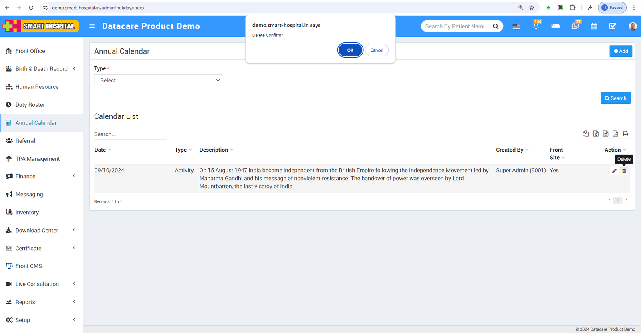Open language flag selector
The width and height of the screenshot is (641, 333).
(516, 26)
